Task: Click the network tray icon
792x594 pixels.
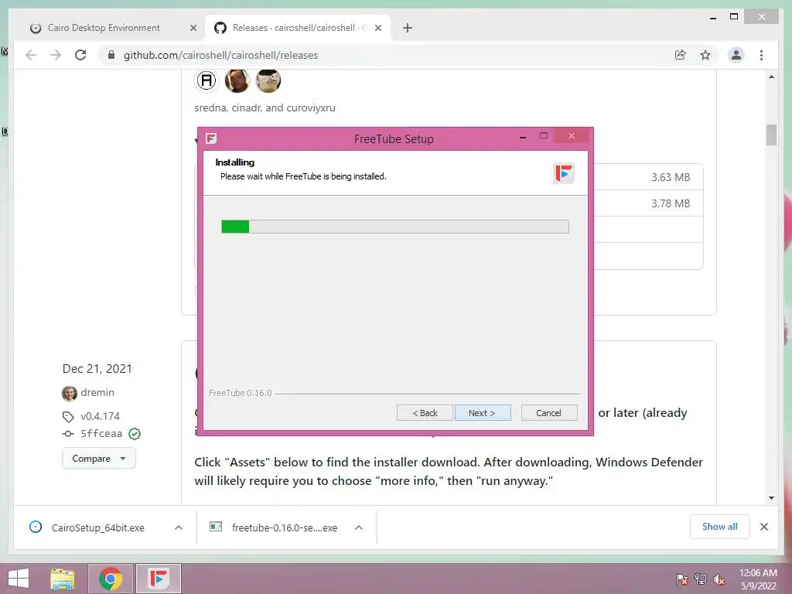Action: point(701,579)
